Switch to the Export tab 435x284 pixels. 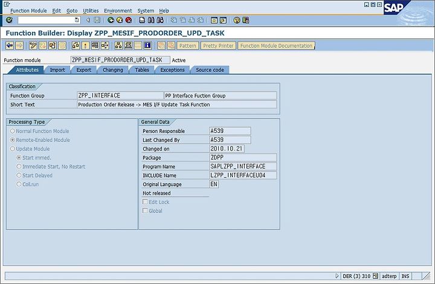click(x=84, y=70)
